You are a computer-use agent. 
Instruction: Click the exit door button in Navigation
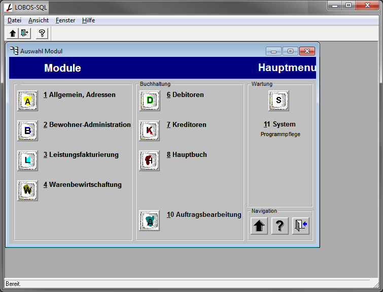[300, 226]
